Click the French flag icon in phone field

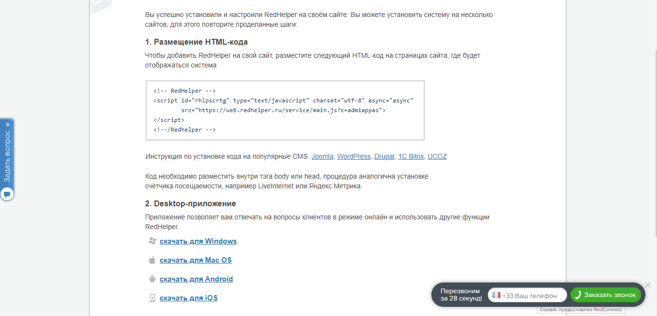pos(496,295)
